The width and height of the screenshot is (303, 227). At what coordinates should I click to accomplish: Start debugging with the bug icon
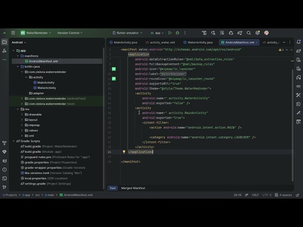tap(178, 33)
